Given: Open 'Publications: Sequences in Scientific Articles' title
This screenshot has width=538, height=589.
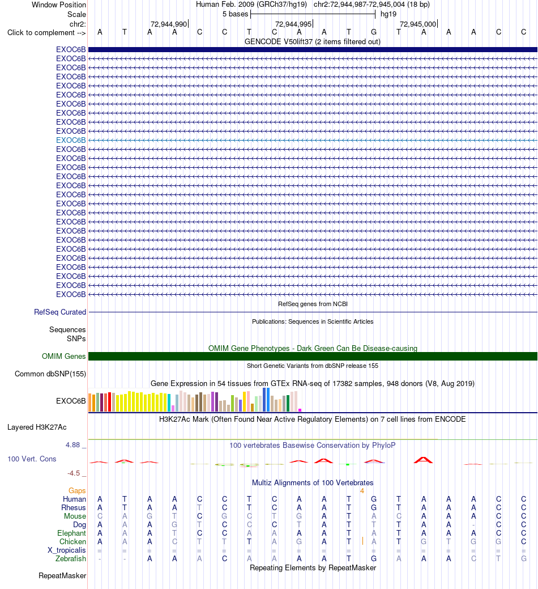Looking at the screenshot, I should coord(313,321).
